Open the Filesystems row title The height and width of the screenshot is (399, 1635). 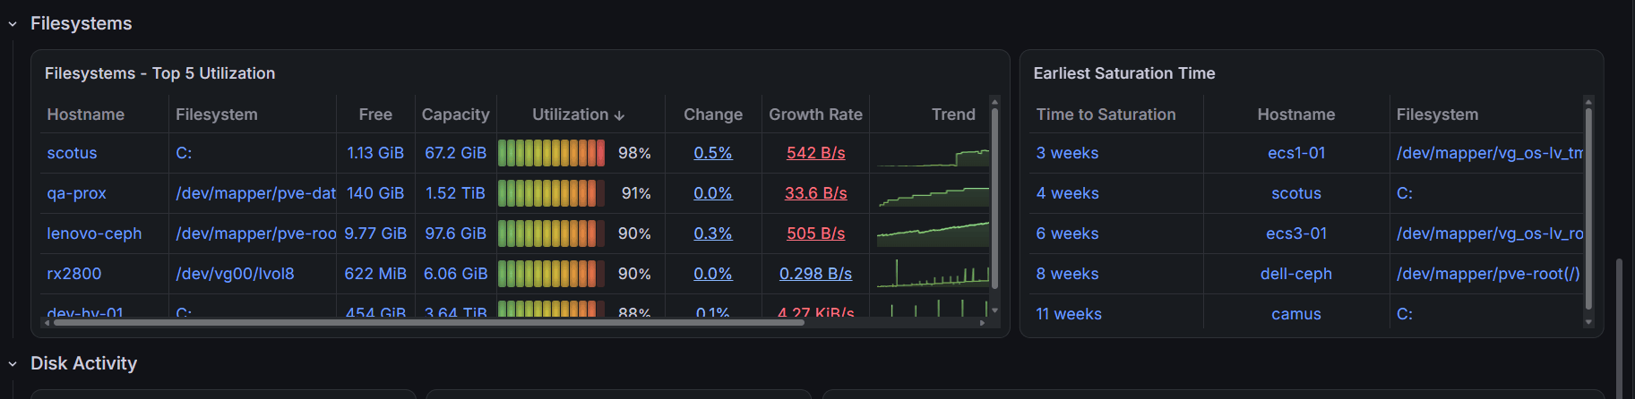81,23
